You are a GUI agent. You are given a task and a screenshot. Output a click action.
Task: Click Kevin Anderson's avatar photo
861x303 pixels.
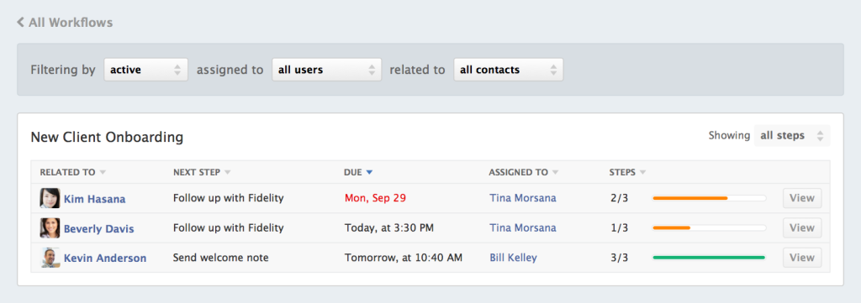click(x=50, y=258)
